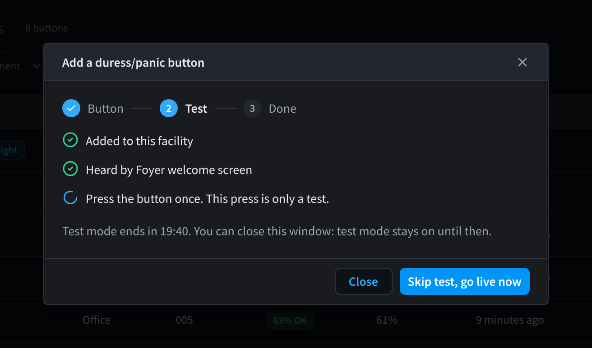Click the dialog title "Add a duress/panic button"
This screenshot has width=592, height=348.
[x=133, y=63]
